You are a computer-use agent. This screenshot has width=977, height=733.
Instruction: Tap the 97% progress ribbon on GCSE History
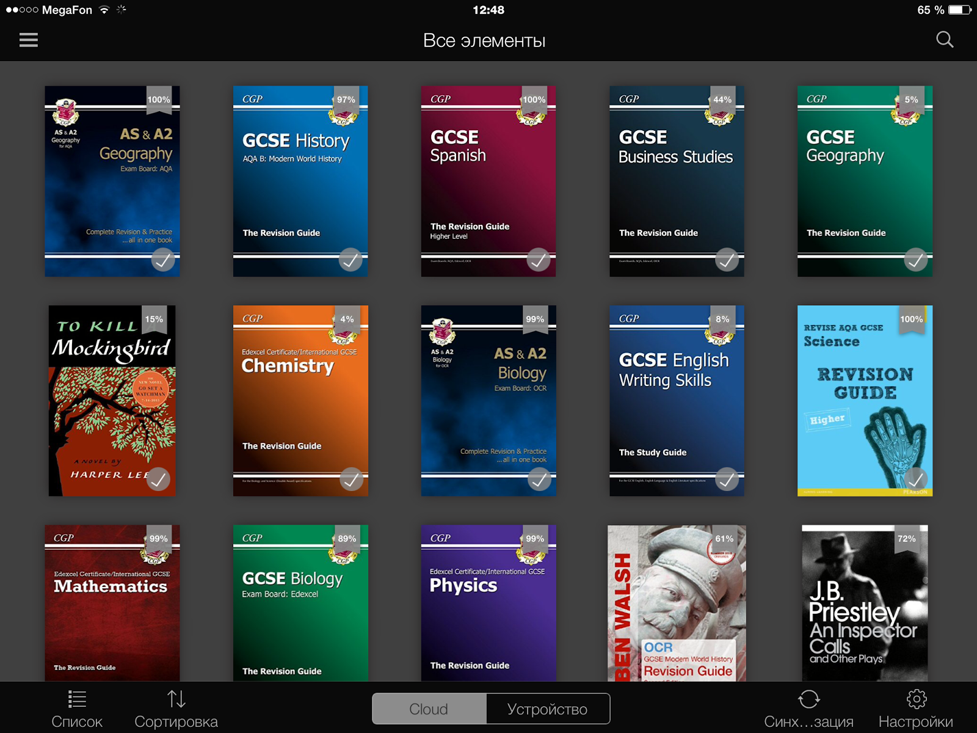346,100
